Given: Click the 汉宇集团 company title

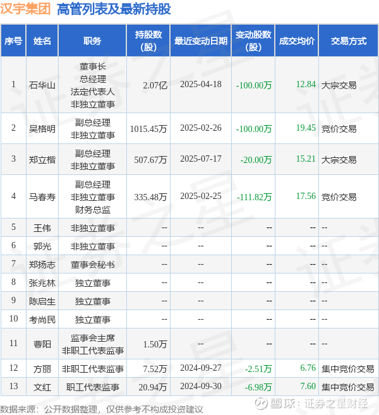Looking at the screenshot, I should pos(25,8).
